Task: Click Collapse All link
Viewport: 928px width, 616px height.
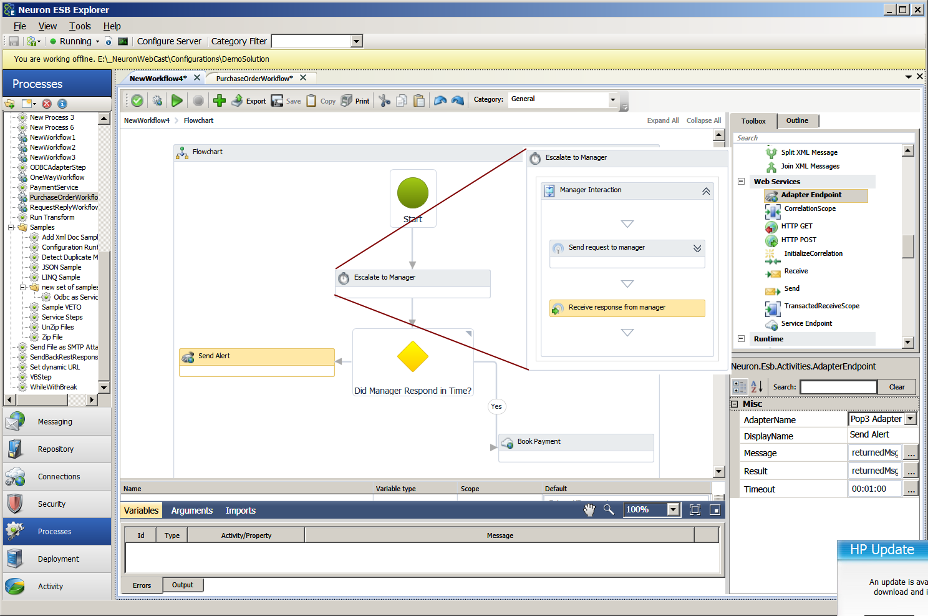Action: (x=703, y=120)
